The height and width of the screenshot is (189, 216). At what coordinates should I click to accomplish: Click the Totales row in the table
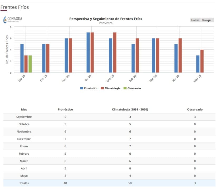109,183
